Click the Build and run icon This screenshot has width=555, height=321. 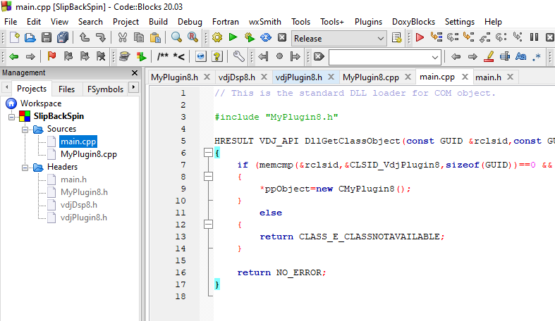pos(250,37)
